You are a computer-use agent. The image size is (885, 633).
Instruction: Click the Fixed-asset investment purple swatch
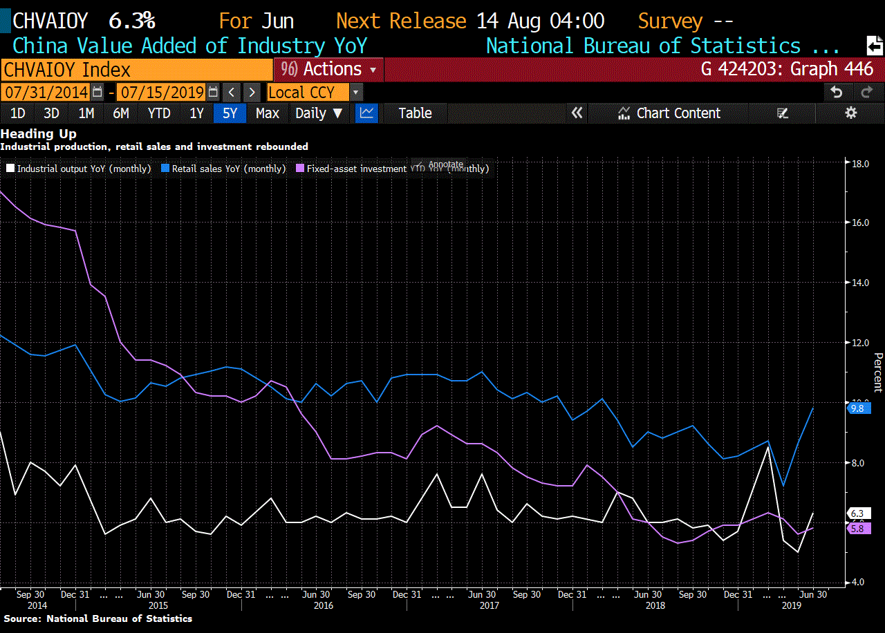tap(300, 169)
